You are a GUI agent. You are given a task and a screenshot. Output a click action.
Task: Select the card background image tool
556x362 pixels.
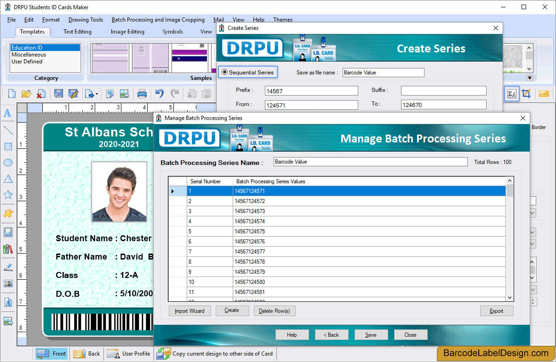[8, 321]
